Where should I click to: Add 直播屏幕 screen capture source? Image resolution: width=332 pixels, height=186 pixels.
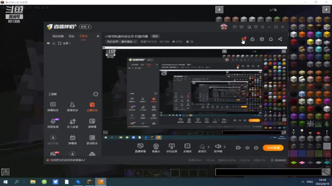point(140,148)
